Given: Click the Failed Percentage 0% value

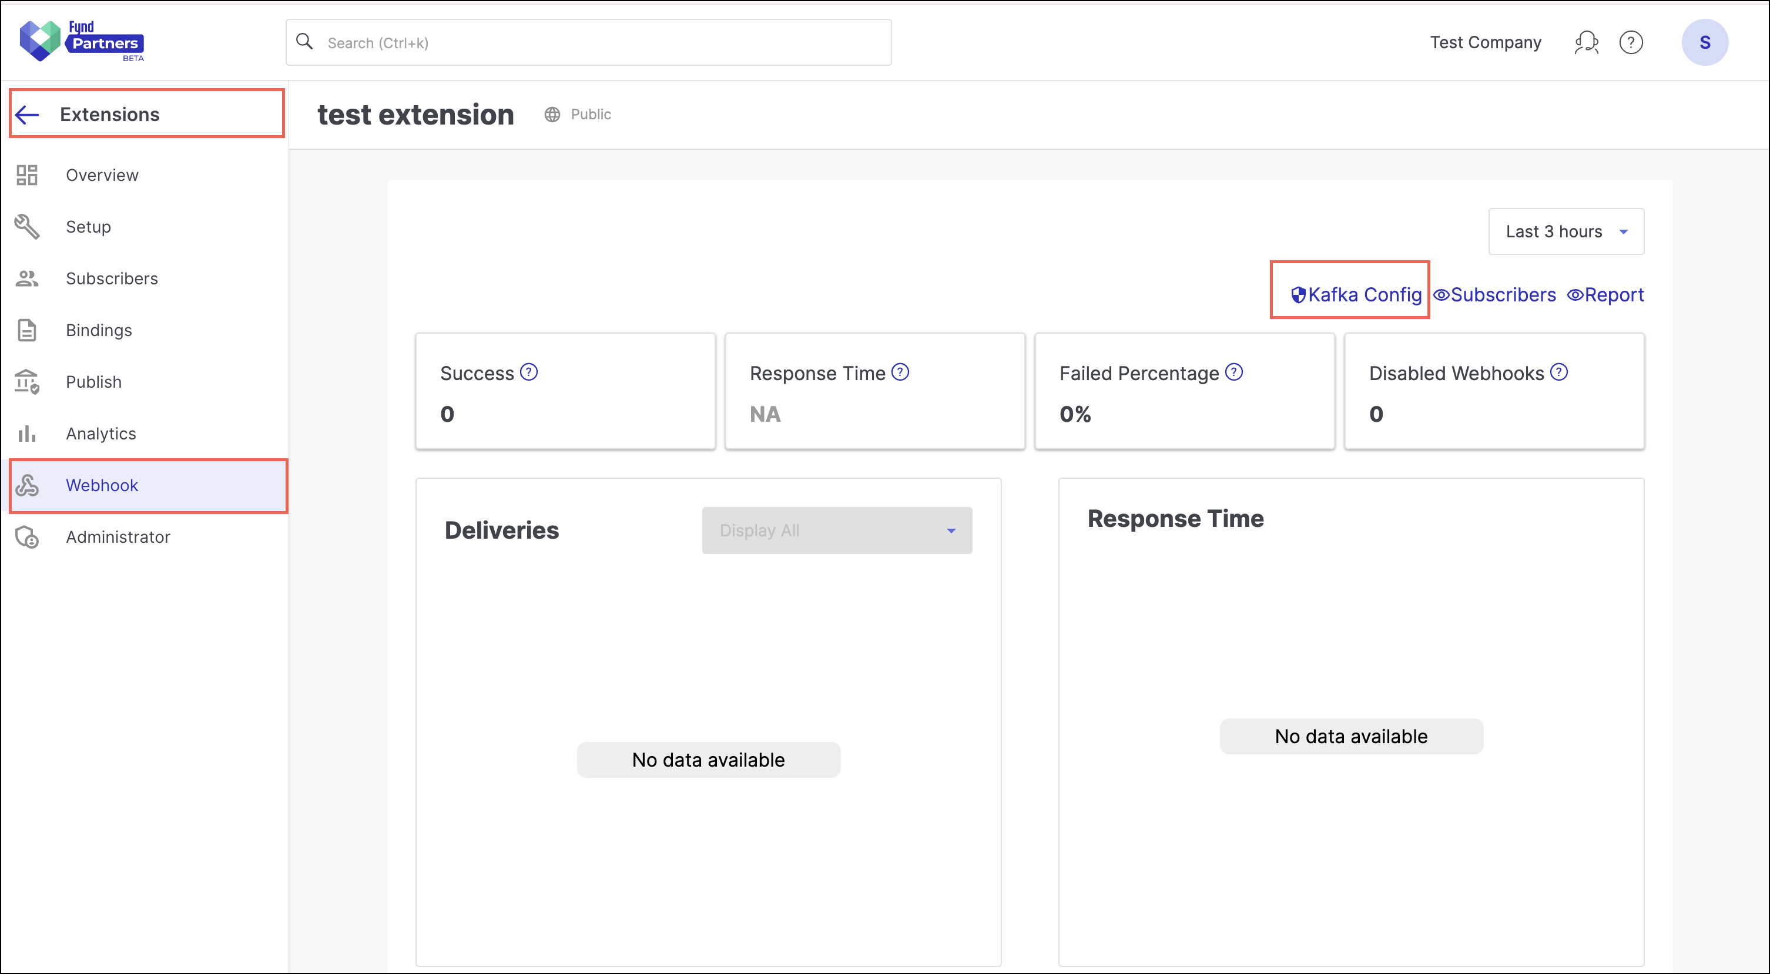Looking at the screenshot, I should (x=1075, y=414).
